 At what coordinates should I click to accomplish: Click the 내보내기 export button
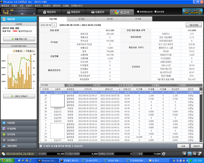coord(197,146)
